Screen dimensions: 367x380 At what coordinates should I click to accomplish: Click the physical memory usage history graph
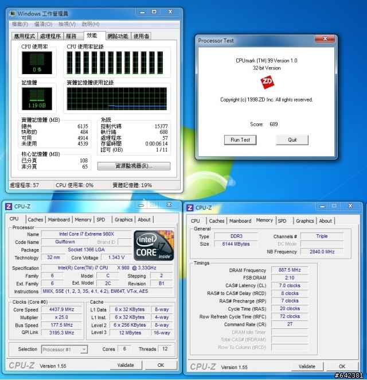click(116, 98)
